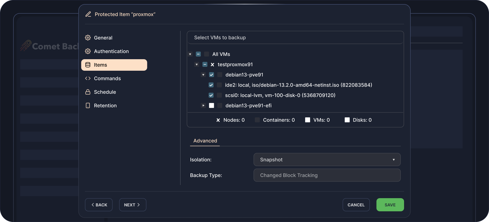
Task: Expand the debian13-pve91-efi node
Action: [203, 106]
